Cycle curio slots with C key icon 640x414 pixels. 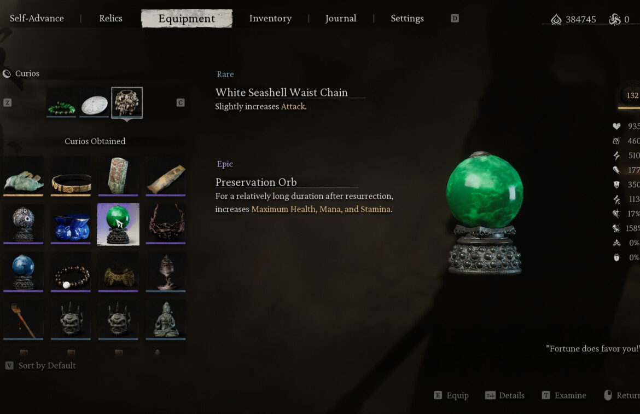point(181,102)
